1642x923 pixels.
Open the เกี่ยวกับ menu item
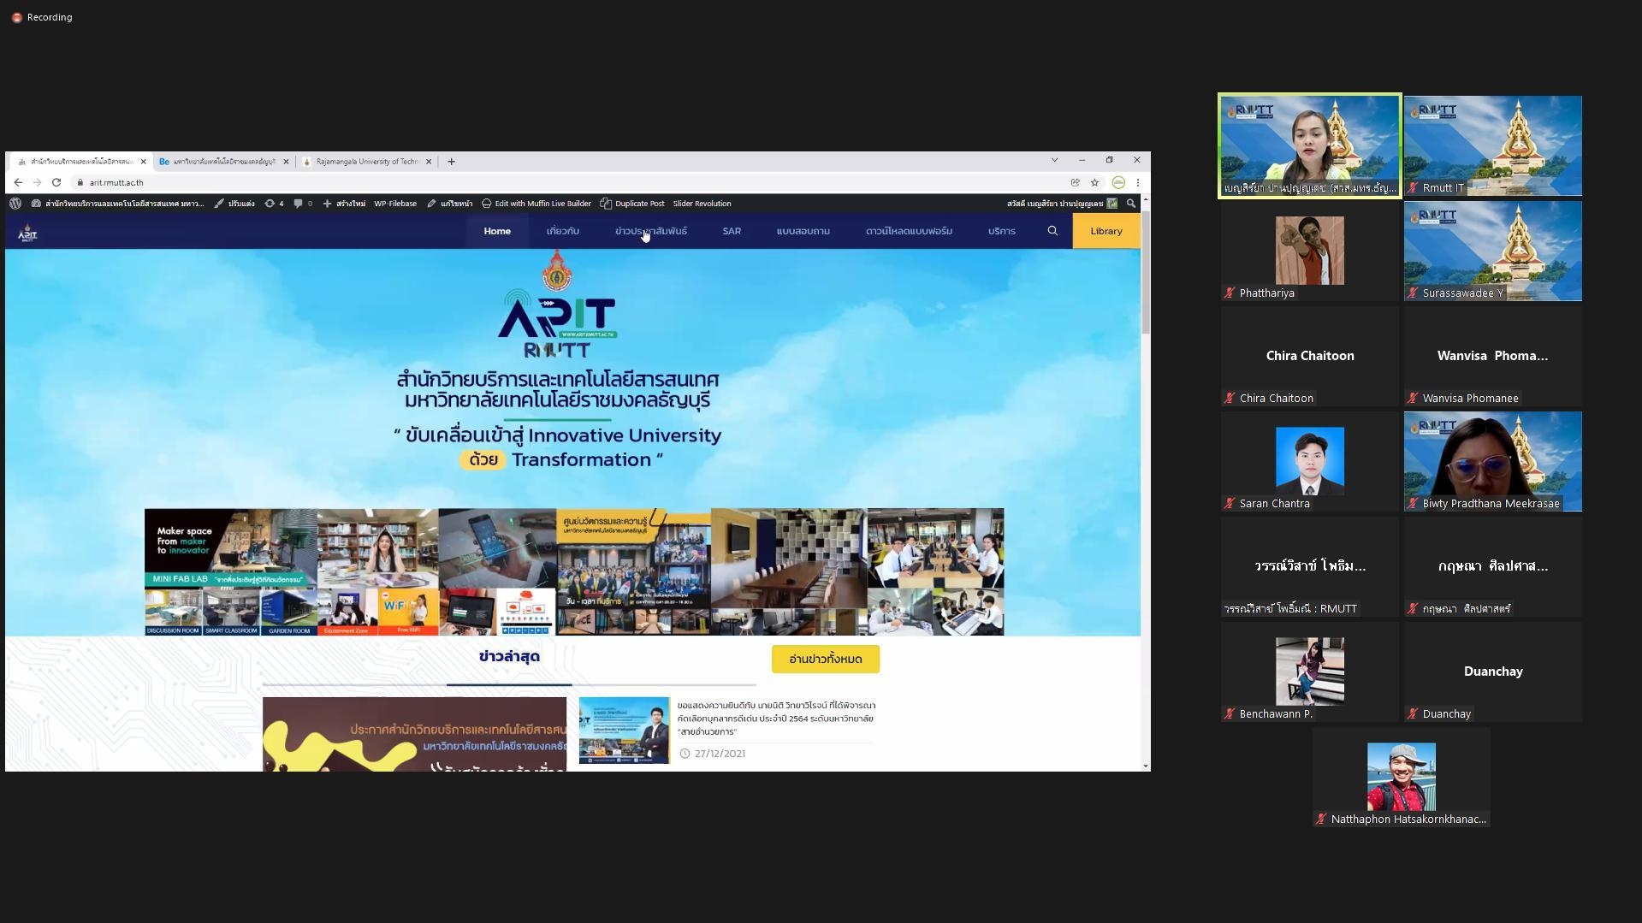pos(563,231)
